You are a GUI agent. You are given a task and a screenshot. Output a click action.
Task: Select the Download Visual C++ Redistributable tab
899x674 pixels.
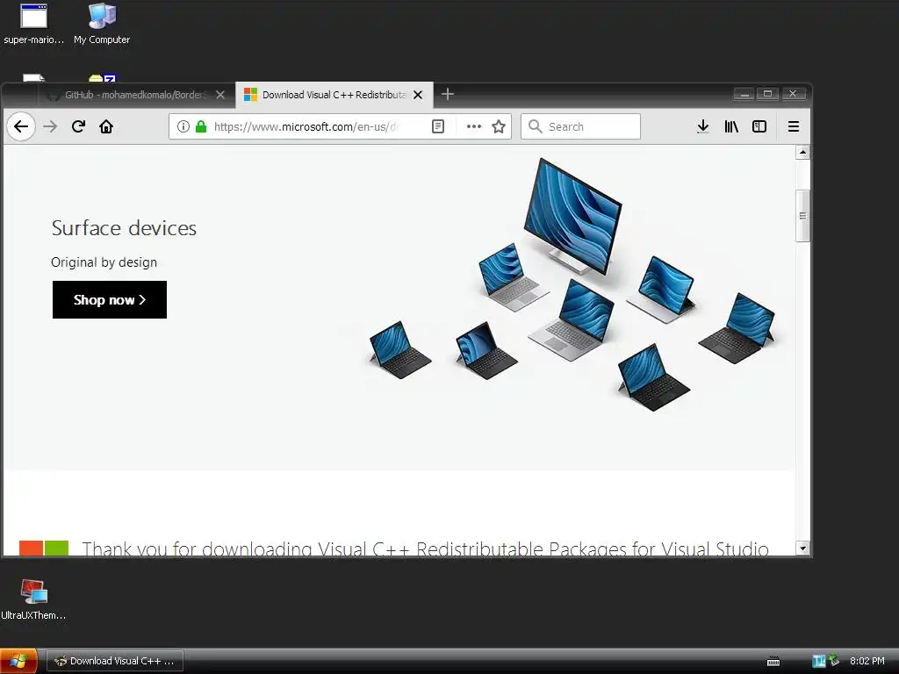(x=334, y=95)
